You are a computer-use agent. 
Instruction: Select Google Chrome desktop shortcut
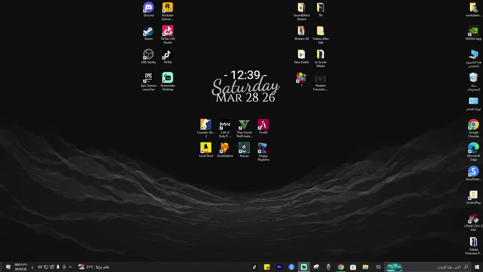click(x=473, y=129)
